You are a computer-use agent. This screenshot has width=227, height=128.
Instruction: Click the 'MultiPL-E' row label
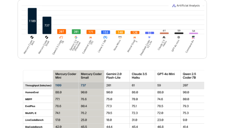pyautogui.click(x=31, y=113)
